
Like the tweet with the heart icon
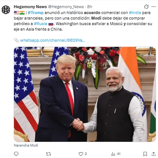[x=81, y=154]
